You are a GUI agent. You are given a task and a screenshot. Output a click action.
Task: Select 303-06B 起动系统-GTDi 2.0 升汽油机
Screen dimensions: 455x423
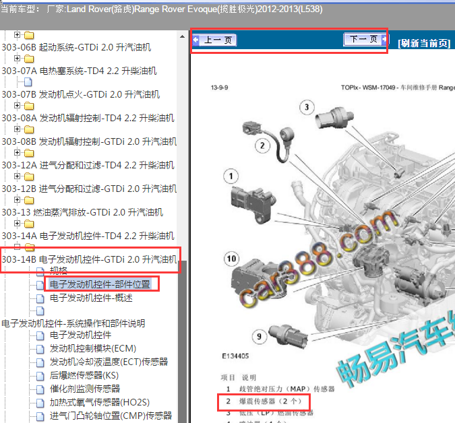[76, 47]
